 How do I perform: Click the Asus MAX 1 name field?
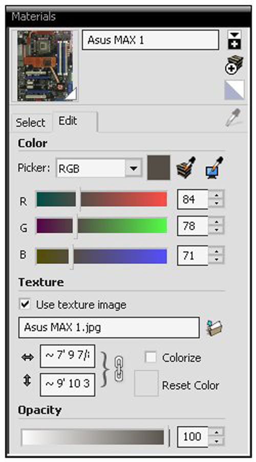click(x=151, y=40)
